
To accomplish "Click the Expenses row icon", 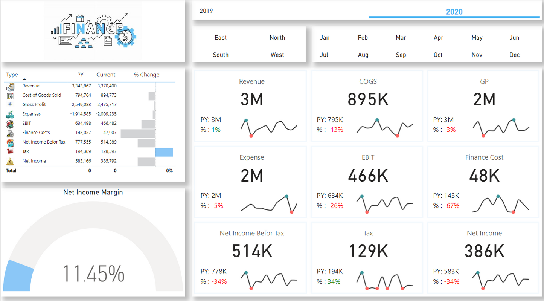I will coord(10,114).
